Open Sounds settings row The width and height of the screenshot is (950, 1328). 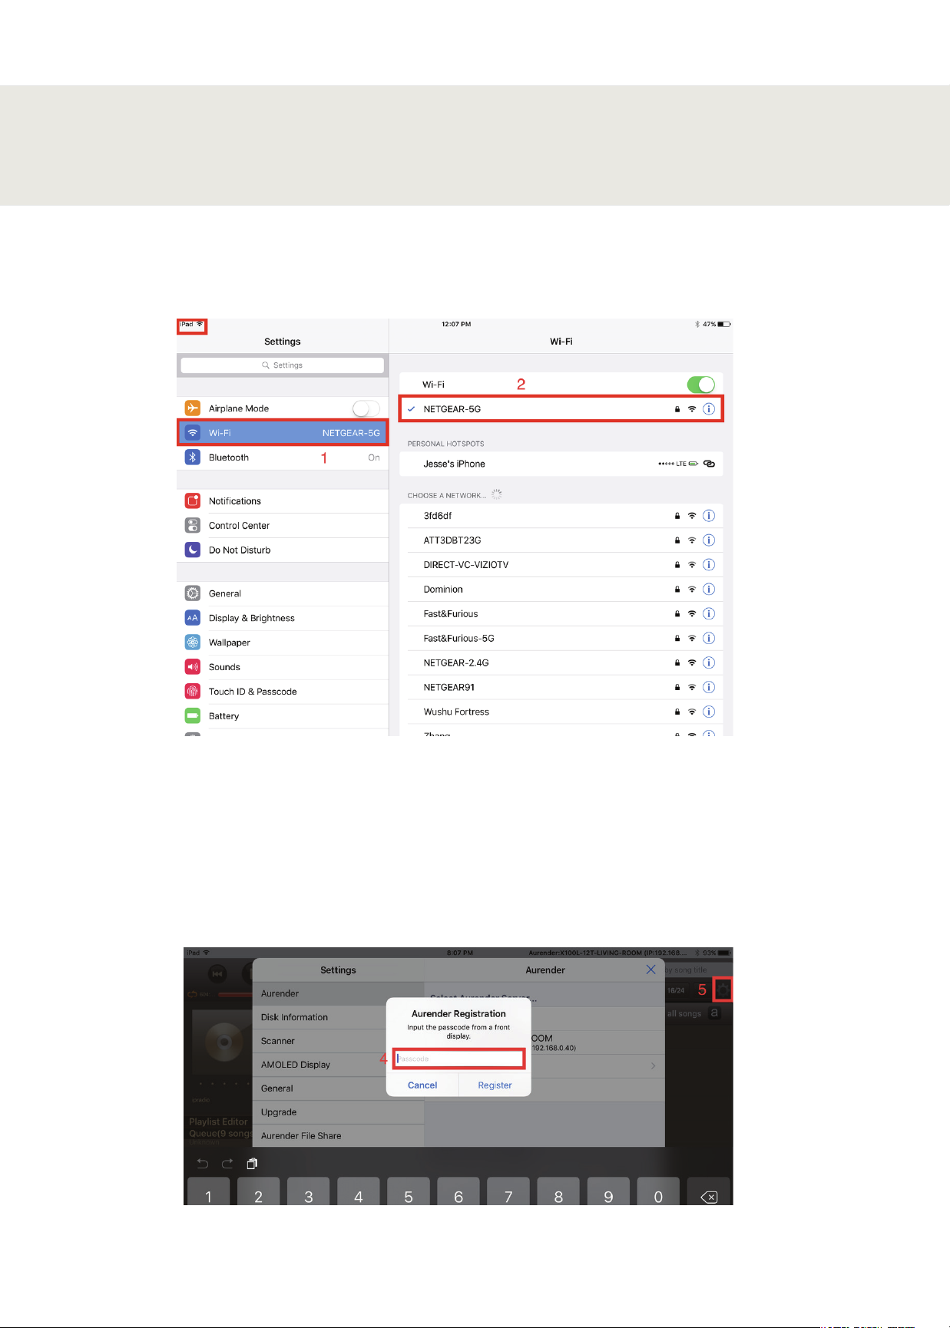point(283,667)
